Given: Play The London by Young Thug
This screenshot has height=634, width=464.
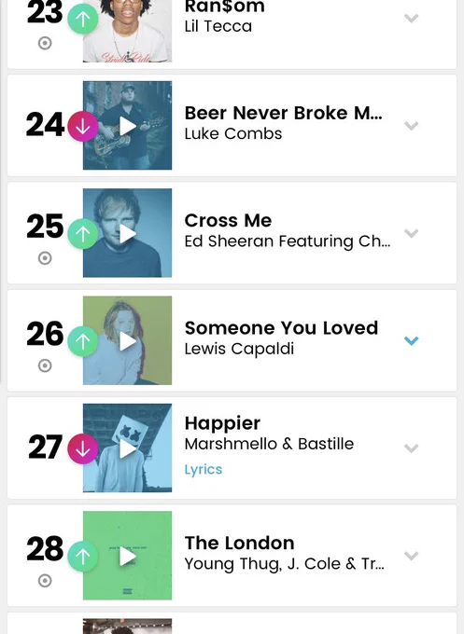Looking at the screenshot, I should (128, 557).
